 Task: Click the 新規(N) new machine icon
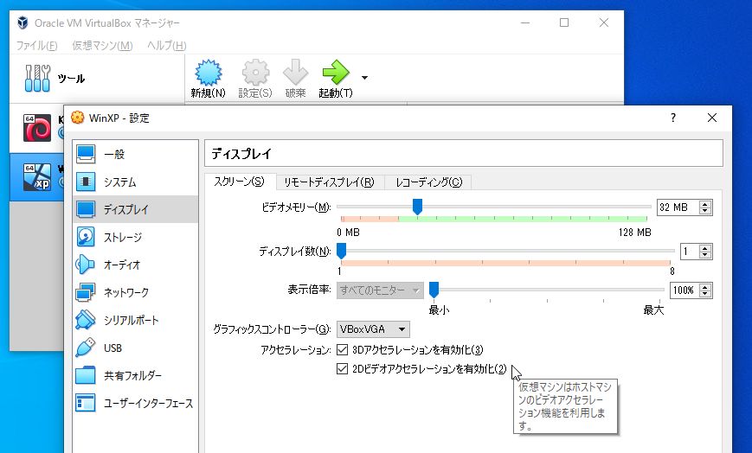pos(209,73)
